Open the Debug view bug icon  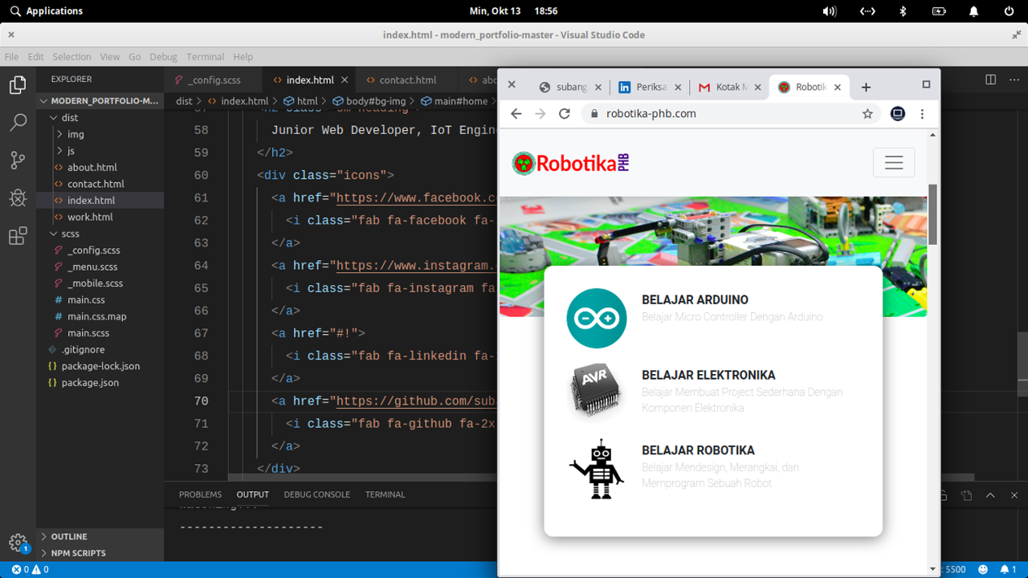tap(18, 197)
